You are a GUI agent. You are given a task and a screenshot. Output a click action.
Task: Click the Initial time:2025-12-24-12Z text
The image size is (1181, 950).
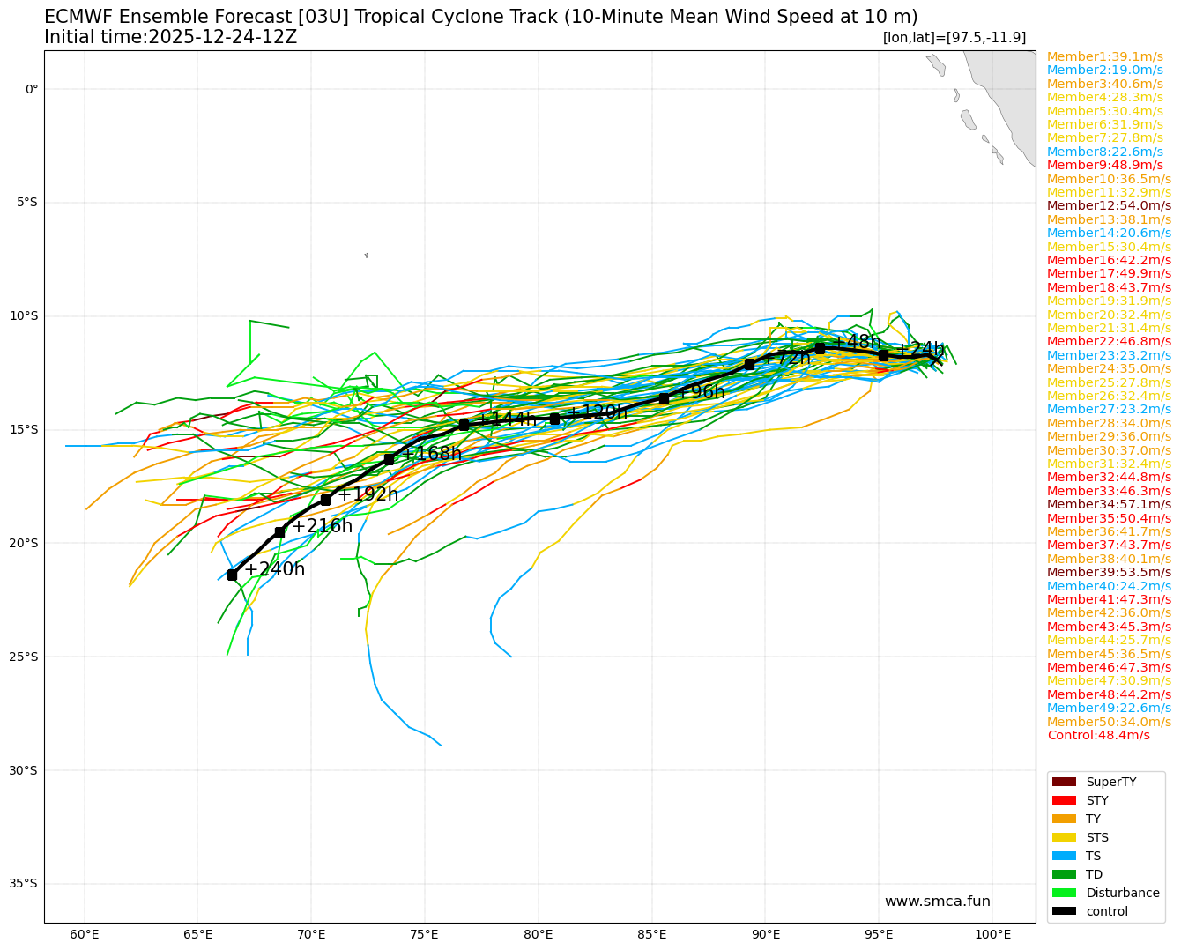point(170,37)
